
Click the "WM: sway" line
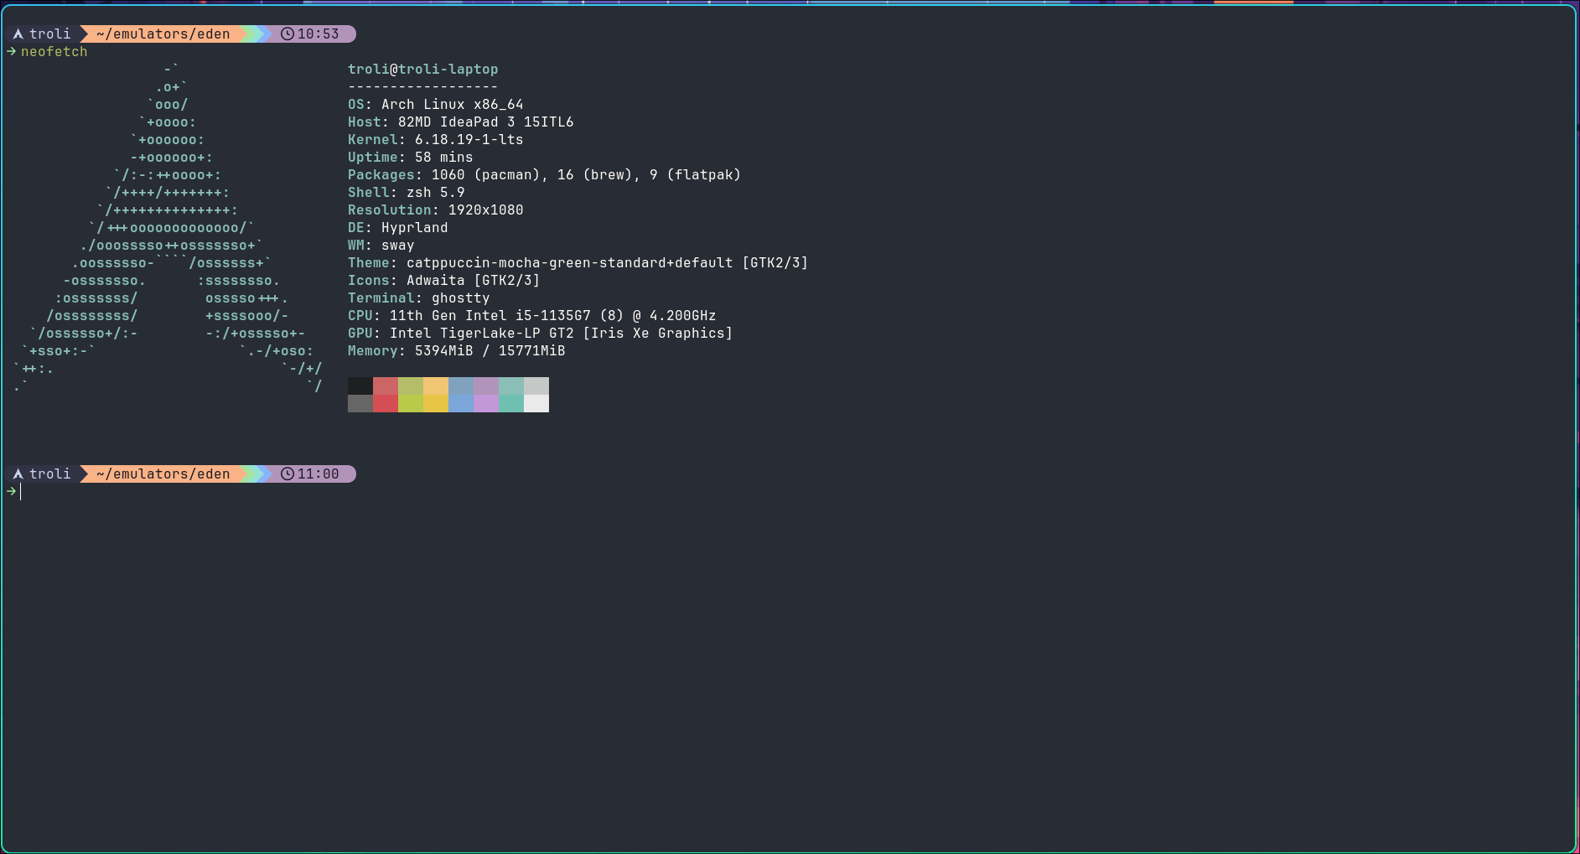pos(381,246)
